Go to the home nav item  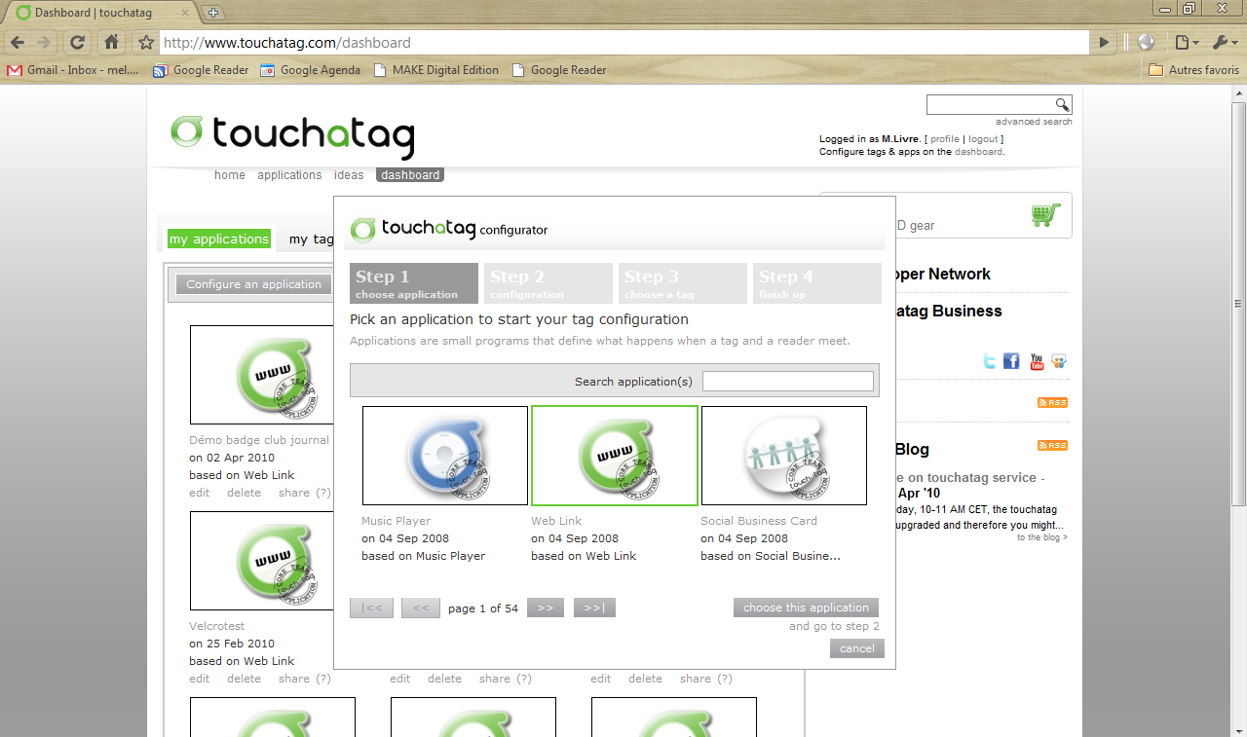(230, 175)
